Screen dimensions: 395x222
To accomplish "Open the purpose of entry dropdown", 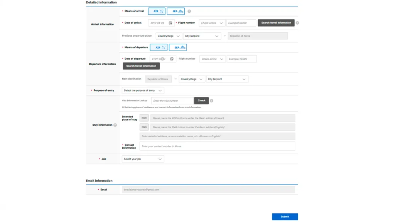I will (x=143, y=91).
